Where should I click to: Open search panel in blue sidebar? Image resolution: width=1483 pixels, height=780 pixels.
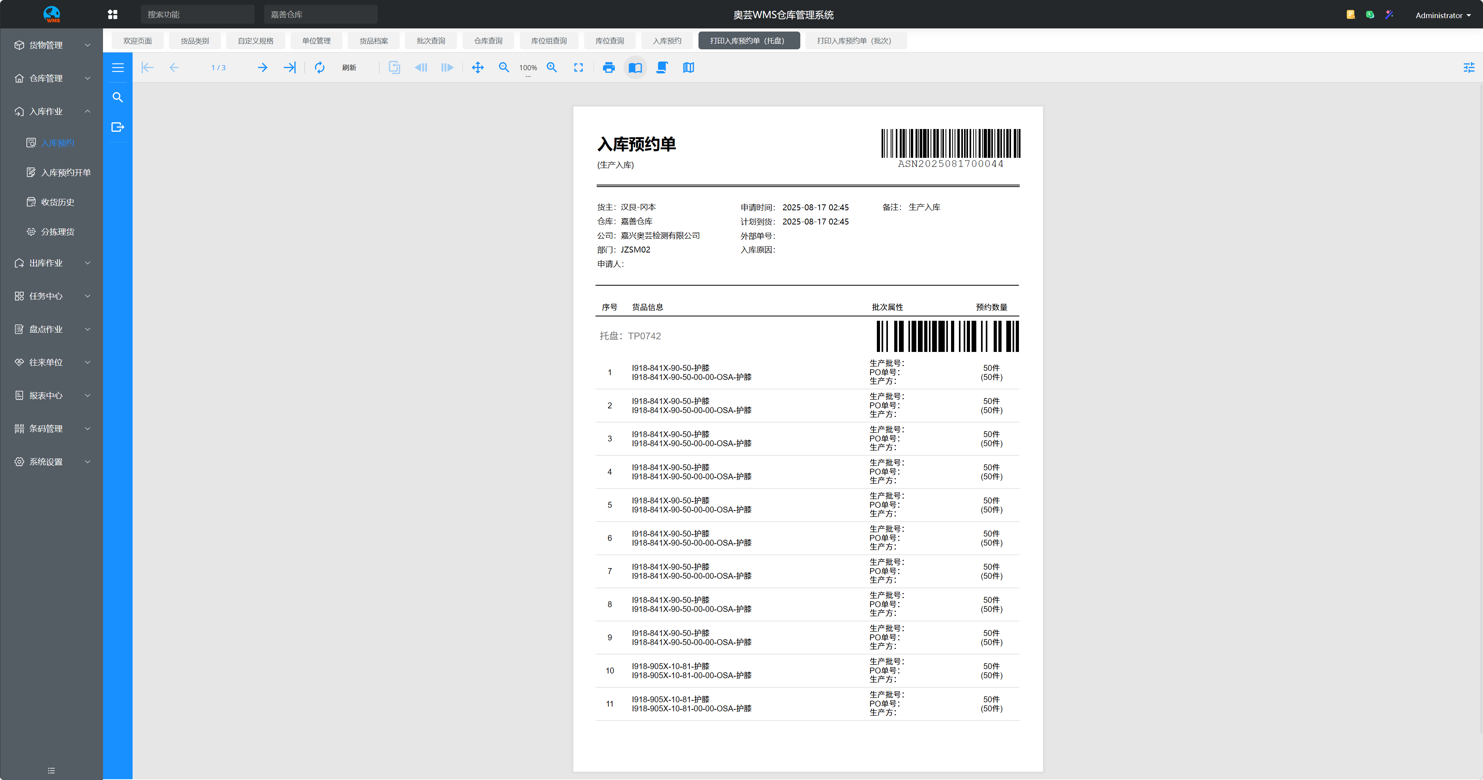pos(118,97)
